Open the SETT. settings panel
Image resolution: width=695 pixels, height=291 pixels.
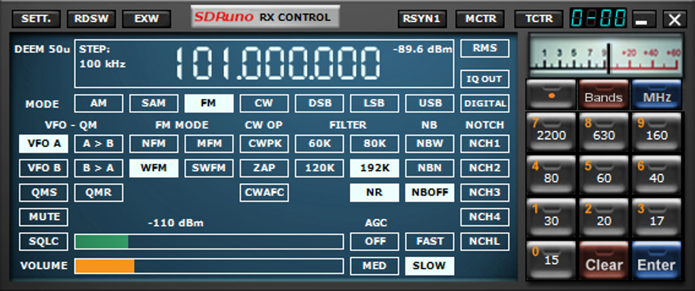(x=36, y=19)
